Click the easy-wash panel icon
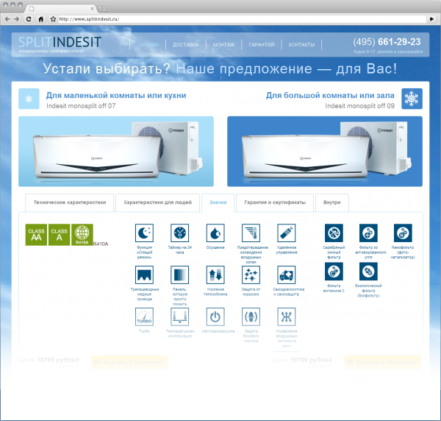Viewport: 441px width, 421px height. click(180, 275)
